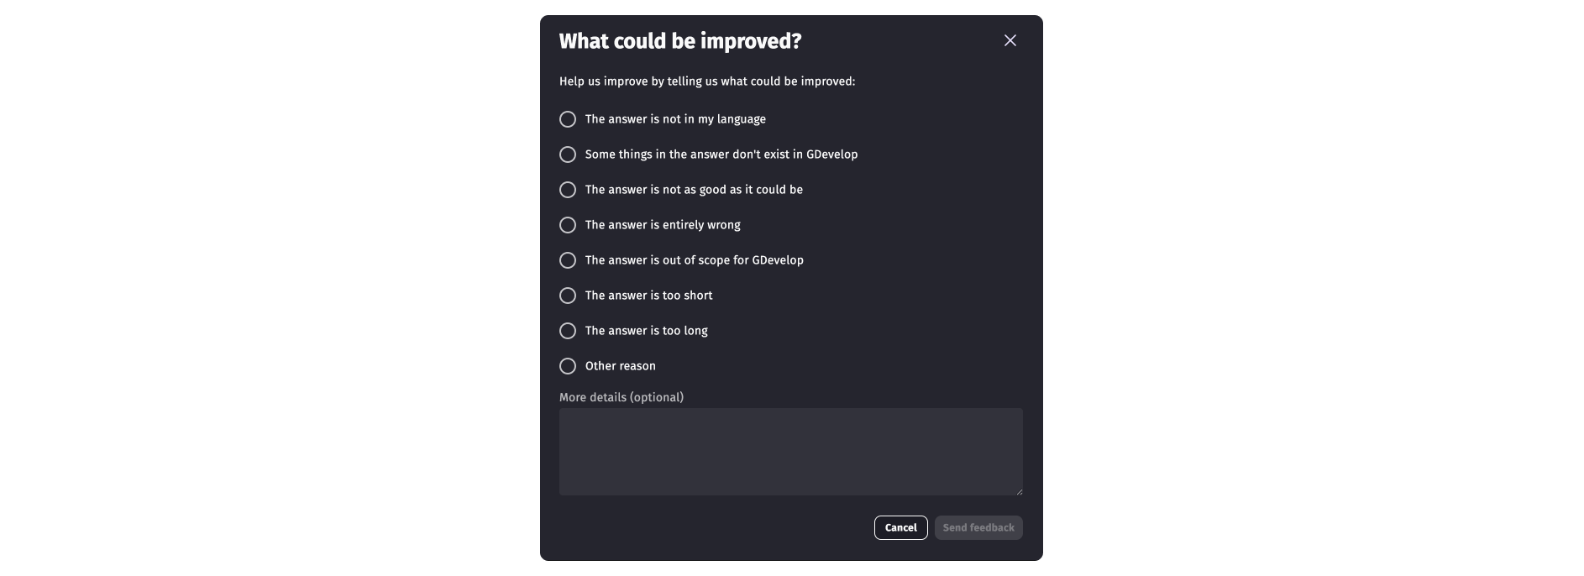Click the radio circle next to 'Other reason'

568,366
